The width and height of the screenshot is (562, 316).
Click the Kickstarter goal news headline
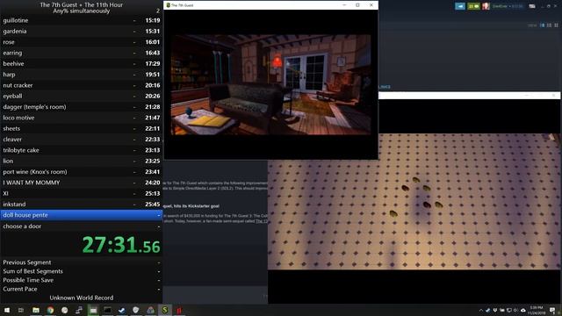[191, 206]
